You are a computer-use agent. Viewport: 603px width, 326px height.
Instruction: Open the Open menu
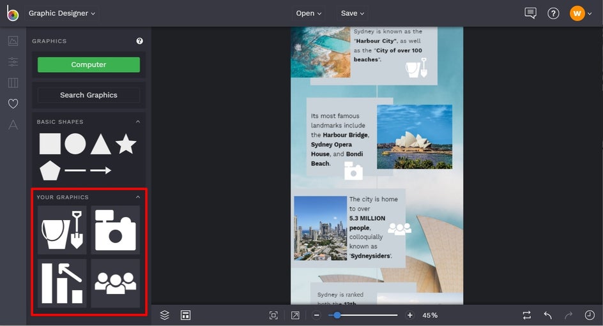(x=309, y=13)
